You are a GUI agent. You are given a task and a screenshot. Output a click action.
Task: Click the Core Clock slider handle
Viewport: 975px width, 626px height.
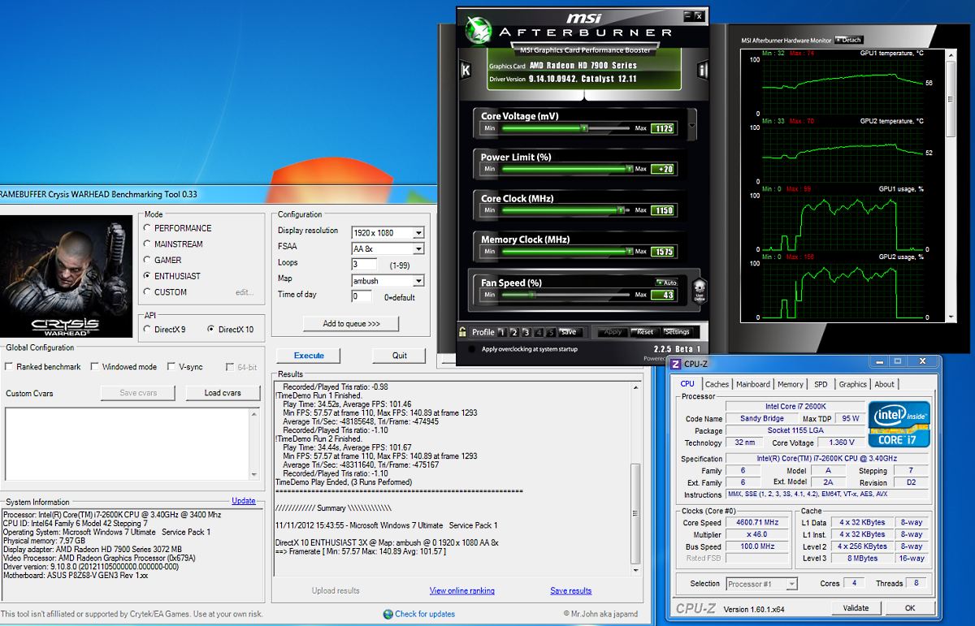coord(620,210)
